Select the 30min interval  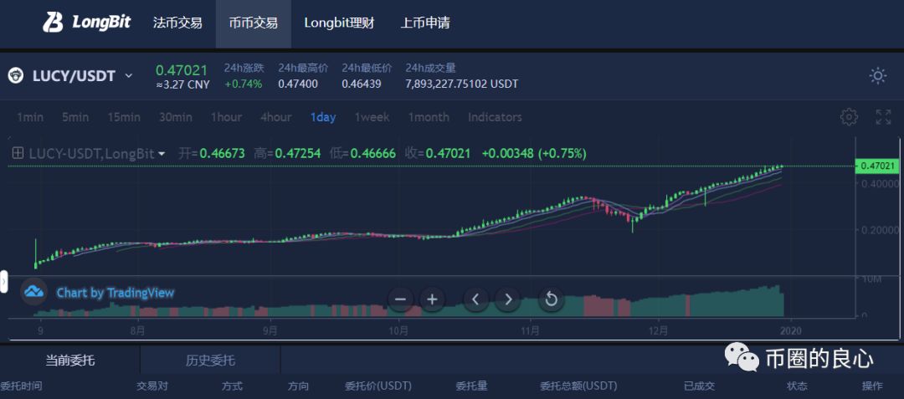point(176,117)
